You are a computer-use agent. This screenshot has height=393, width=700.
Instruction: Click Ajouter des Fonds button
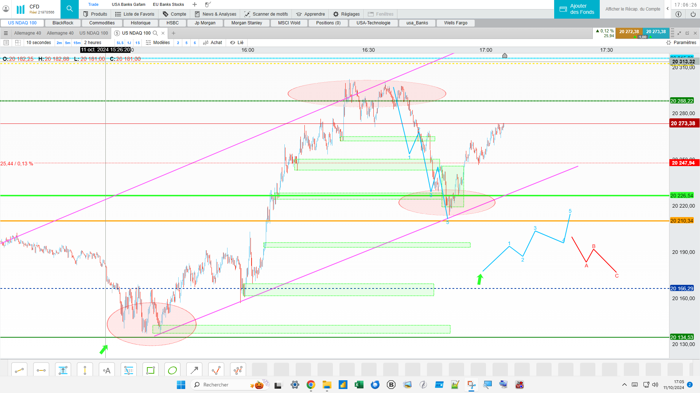click(577, 9)
